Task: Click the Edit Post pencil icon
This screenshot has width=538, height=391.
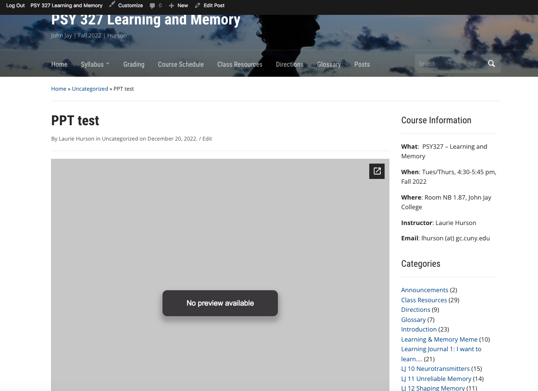Action: (198, 5)
